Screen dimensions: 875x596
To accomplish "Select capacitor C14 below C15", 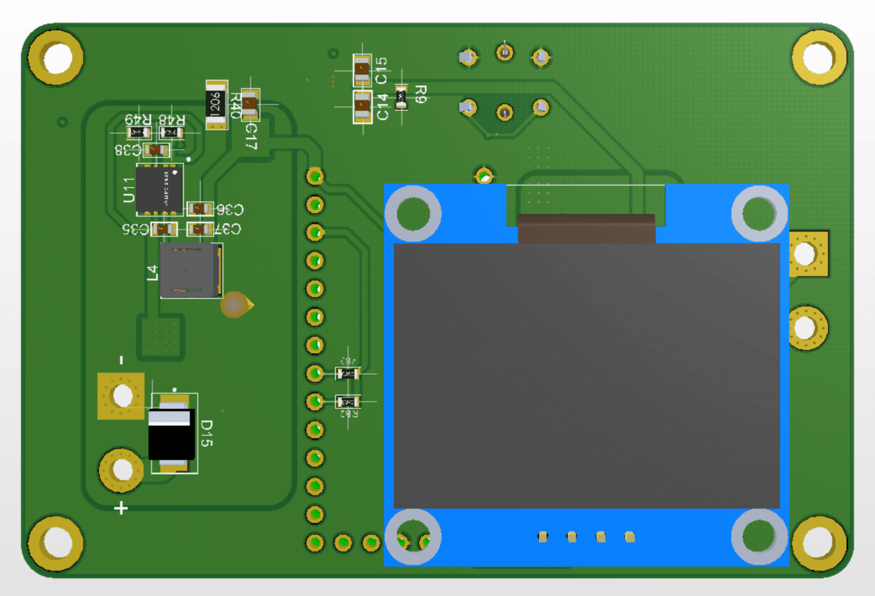I will point(362,107).
